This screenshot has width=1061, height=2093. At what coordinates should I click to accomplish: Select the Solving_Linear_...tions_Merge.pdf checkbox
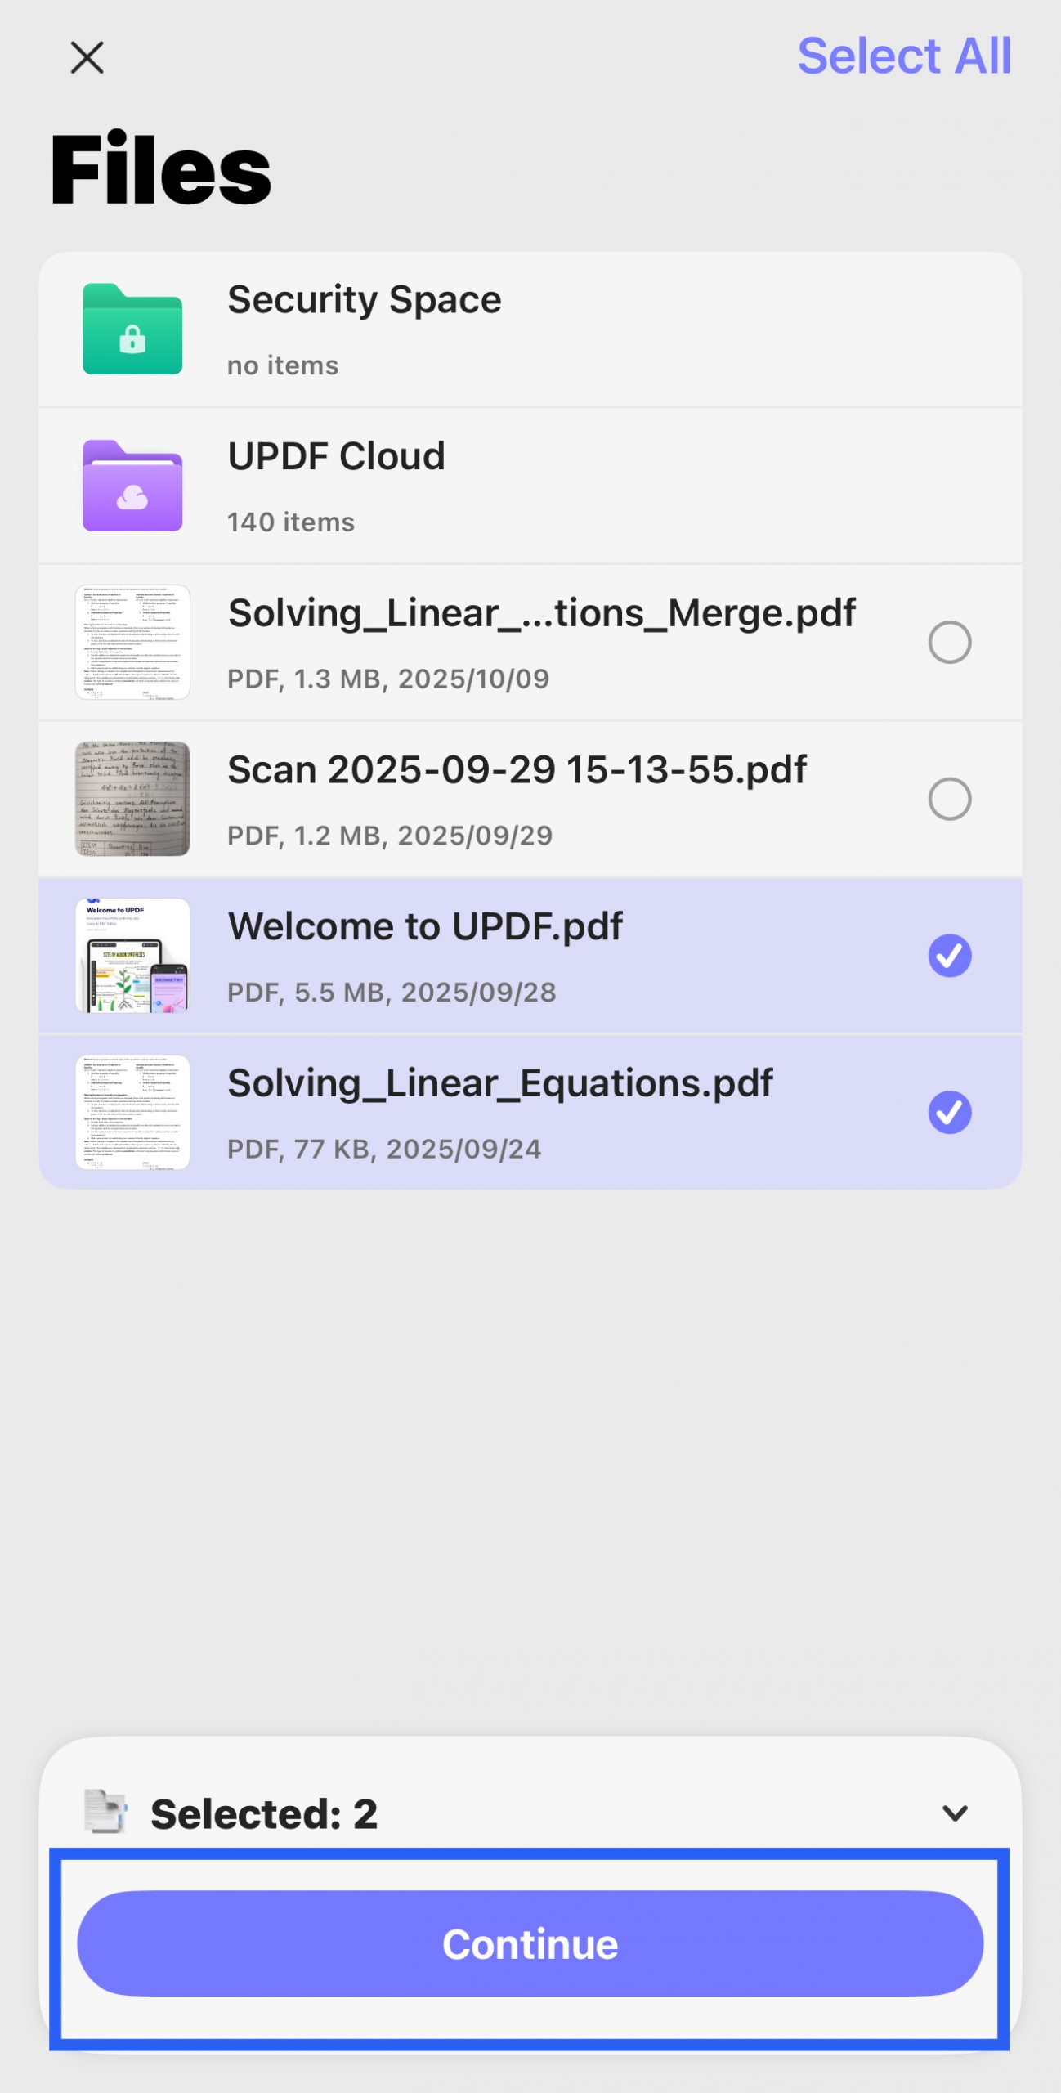click(x=951, y=642)
